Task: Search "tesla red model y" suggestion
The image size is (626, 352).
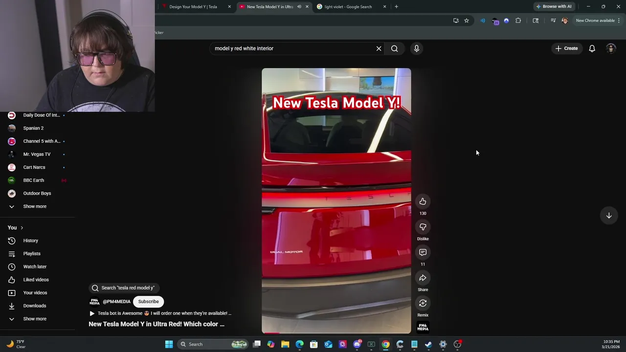Action: [x=123, y=288]
